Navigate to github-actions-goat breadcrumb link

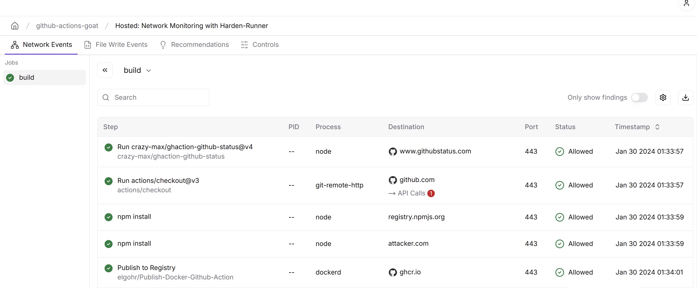[x=67, y=26]
